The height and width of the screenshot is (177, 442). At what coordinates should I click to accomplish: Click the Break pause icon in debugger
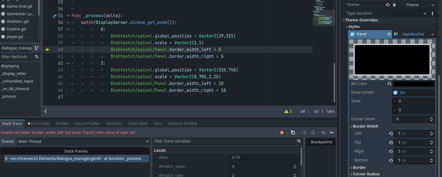pyautogui.click(x=323, y=132)
